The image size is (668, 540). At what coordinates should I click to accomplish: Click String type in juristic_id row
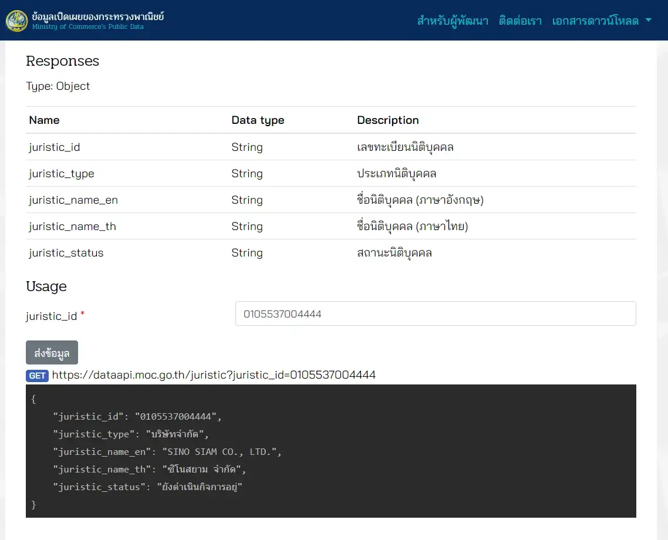(x=247, y=147)
